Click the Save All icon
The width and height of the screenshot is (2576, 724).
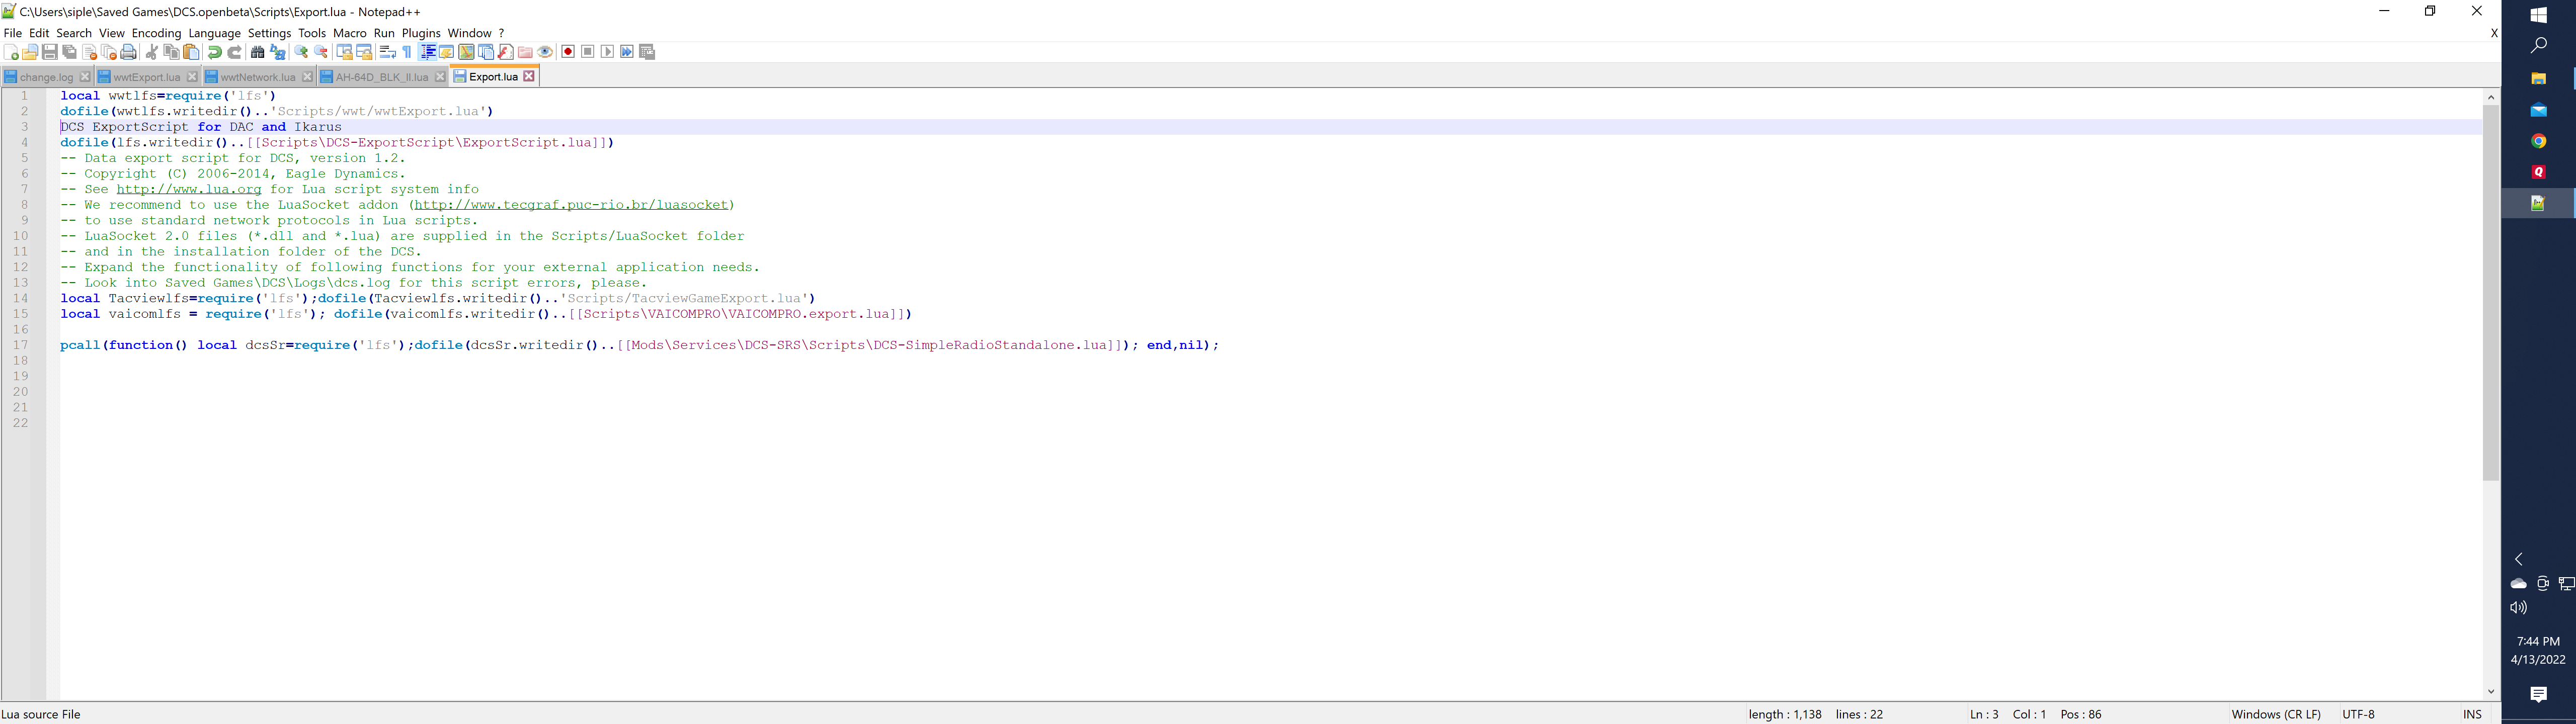pyautogui.click(x=70, y=52)
